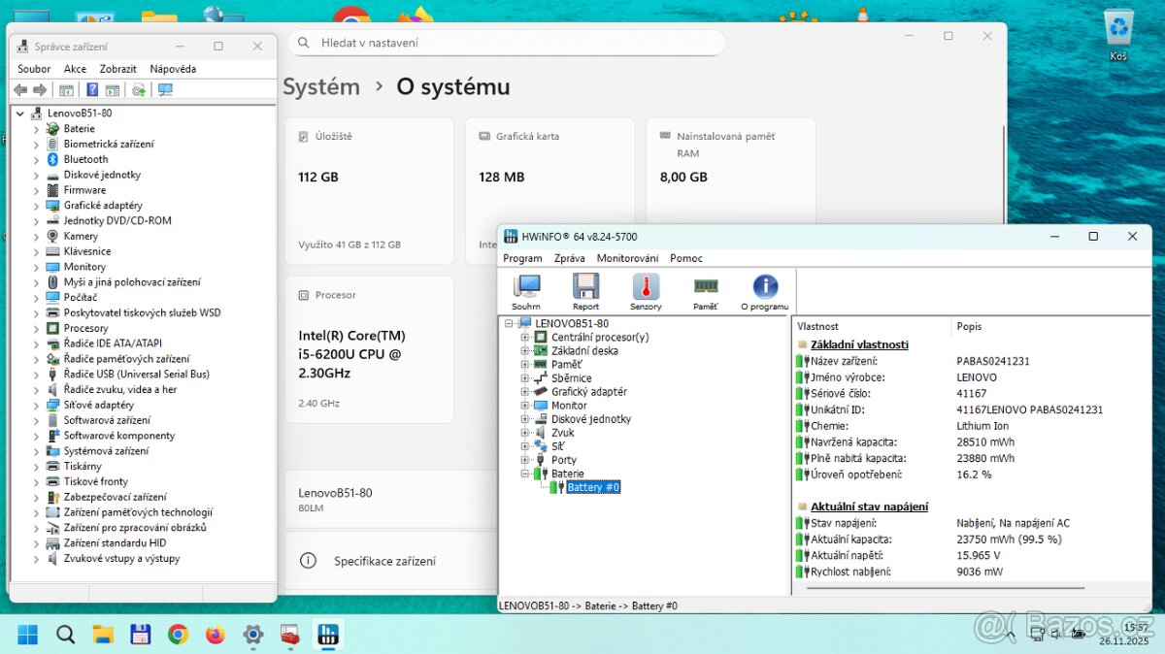Click the back arrow in Správce zařízení toolbar
This screenshot has height=654, width=1165.
[x=19, y=89]
